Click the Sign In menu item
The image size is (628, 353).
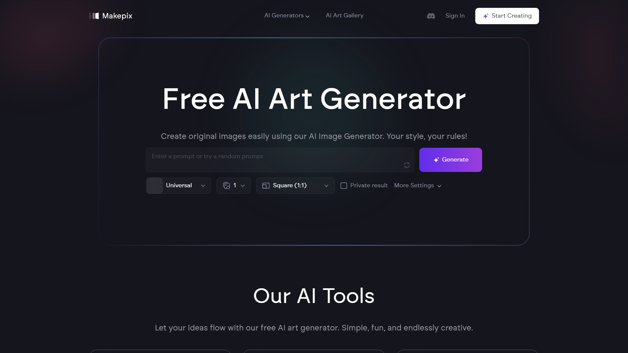click(455, 16)
